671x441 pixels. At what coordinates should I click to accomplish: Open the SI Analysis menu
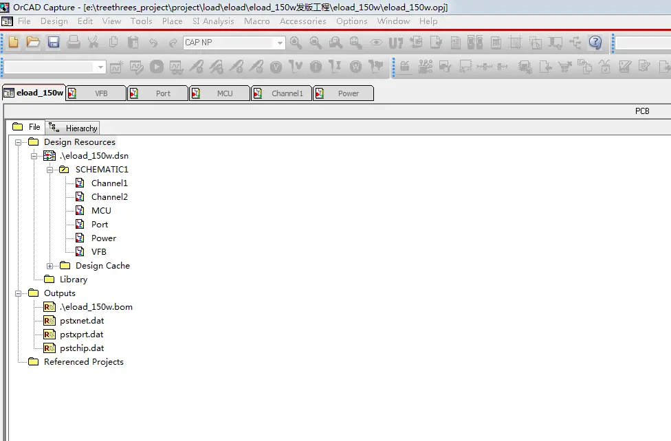tap(213, 21)
